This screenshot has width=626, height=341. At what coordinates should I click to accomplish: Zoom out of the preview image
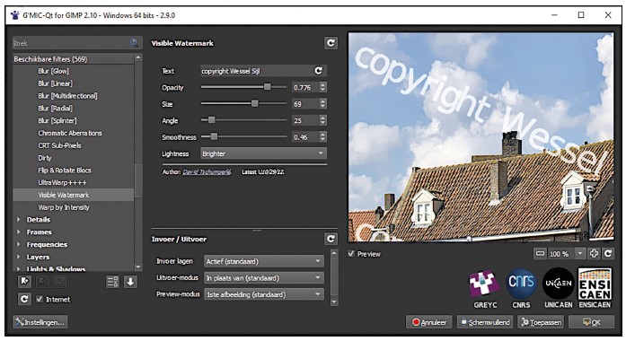coord(540,254)
